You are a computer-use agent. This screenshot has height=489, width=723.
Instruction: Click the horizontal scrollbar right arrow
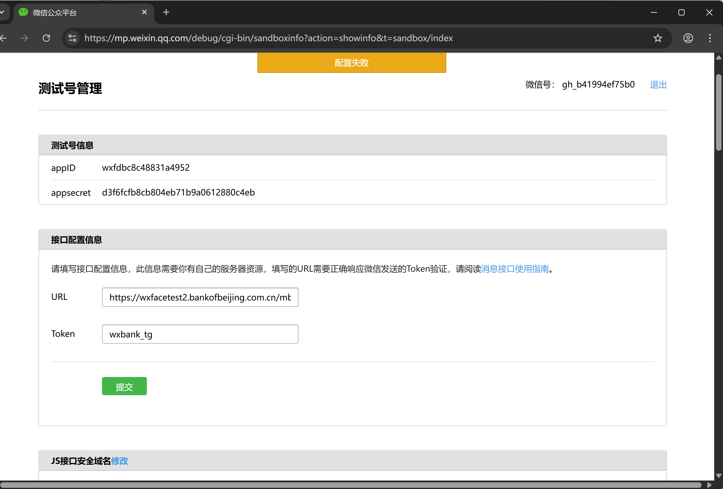pos(709,485)
